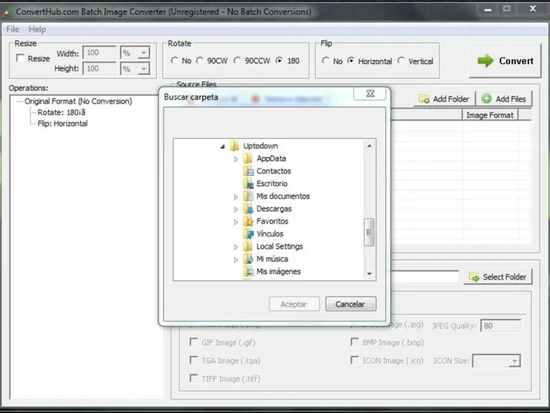Select 'Rotate: 180' operation row

tap(61, 112)
